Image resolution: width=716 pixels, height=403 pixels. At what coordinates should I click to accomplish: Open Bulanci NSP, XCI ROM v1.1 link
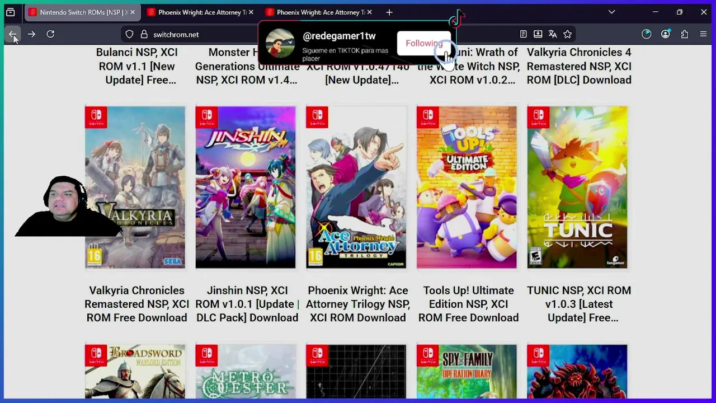click(x=136, y=66)
